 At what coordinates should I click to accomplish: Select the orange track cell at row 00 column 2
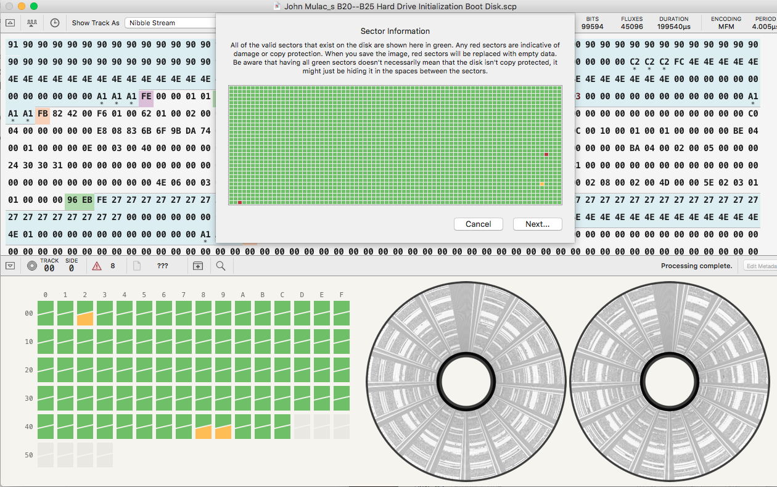(x=85, y=313)
